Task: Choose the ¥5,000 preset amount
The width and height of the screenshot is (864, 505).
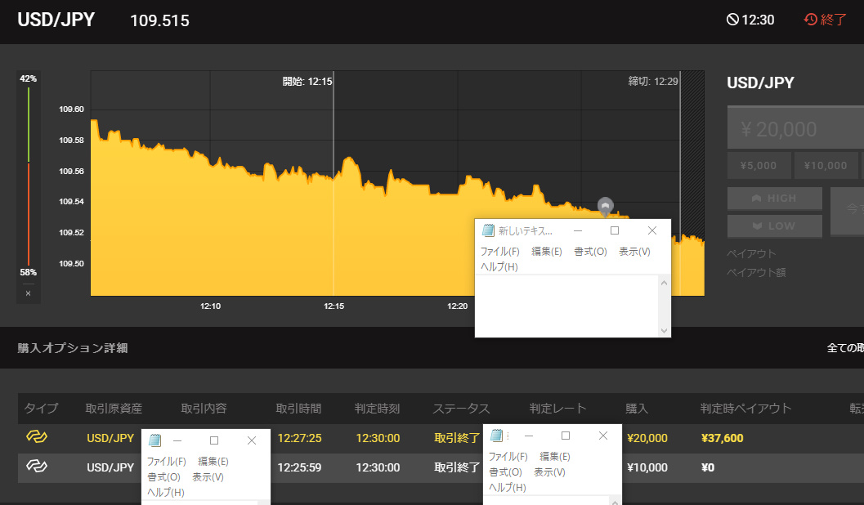Action: click(x=759, y=166)
